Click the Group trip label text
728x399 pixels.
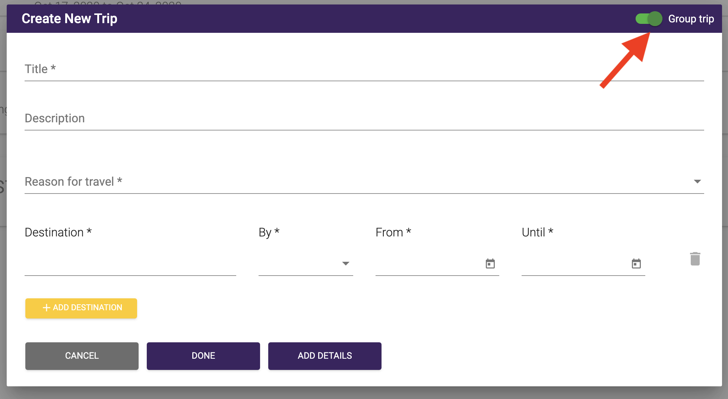691,19
